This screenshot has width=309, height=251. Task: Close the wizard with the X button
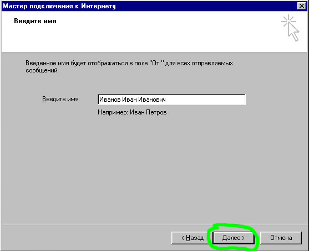coord(302,6)
